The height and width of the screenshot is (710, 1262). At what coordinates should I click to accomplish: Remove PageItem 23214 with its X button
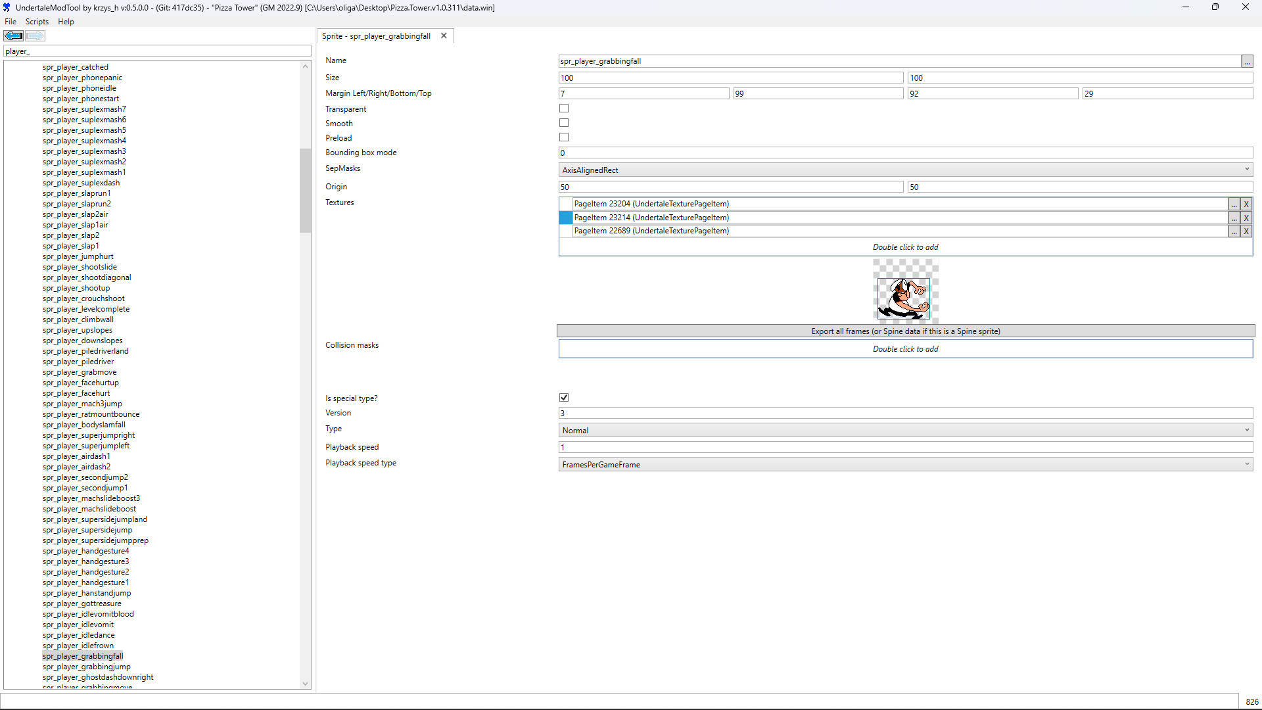click(1246, 218)
